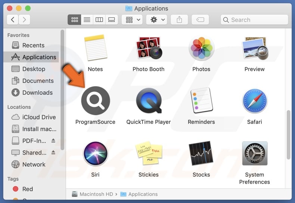Select the Red tag in sidebar
This screenshot has height=203, width=295.
[x=31, y=189]
